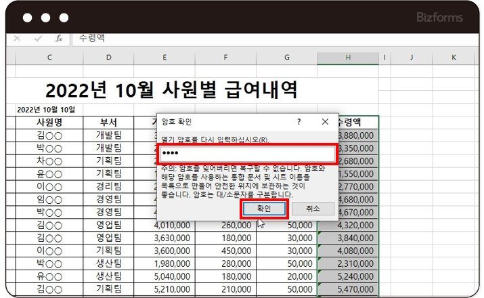Select column D header
Viewport: 484px width, 298px height.
[x=108, y=58]
